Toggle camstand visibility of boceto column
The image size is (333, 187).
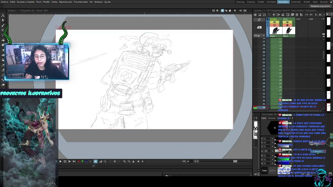(x=274, y=25)
